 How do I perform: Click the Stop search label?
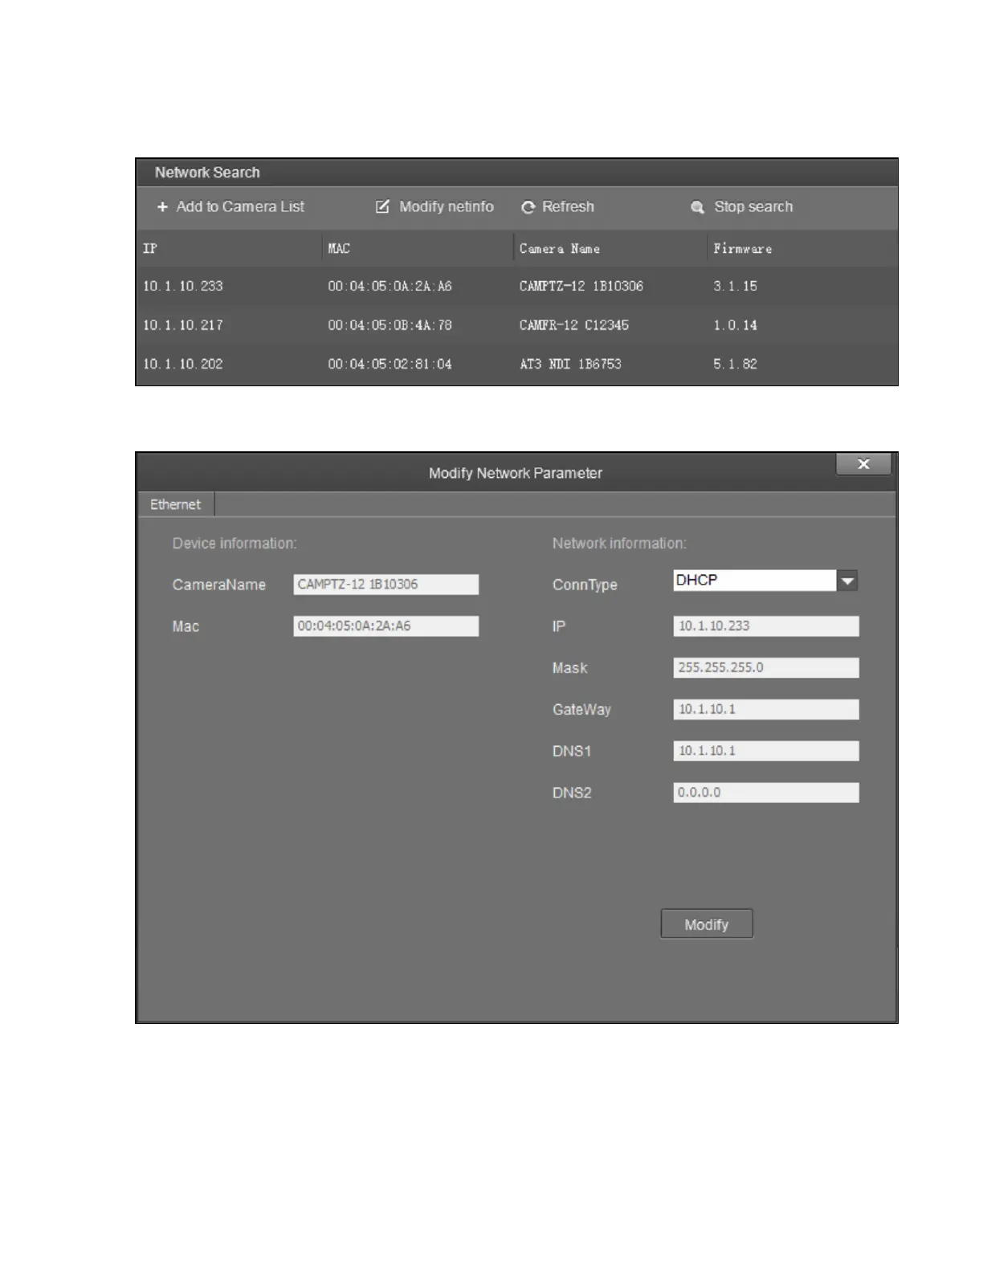click(753, 206)
